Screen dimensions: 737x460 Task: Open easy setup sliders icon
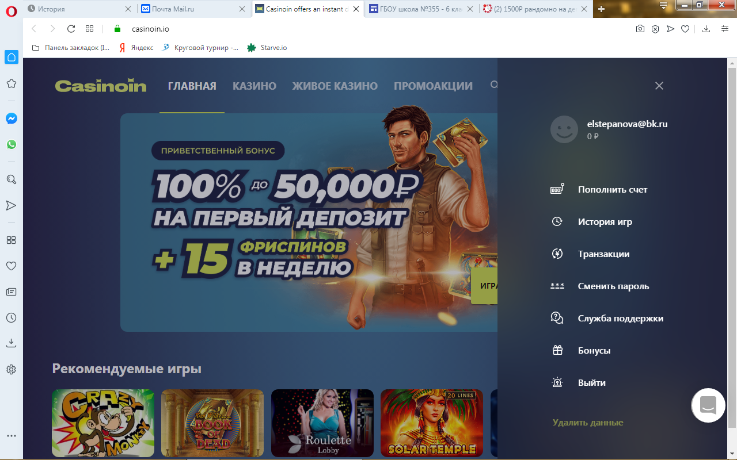click(x=725, y=29)
